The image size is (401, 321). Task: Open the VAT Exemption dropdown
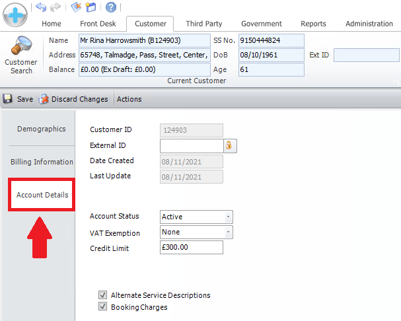[x=229, y=232]
